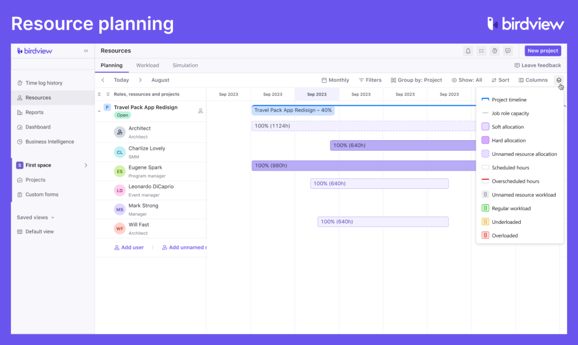Click Add user link
Screen dimensions: 578x345
(129, 247)
